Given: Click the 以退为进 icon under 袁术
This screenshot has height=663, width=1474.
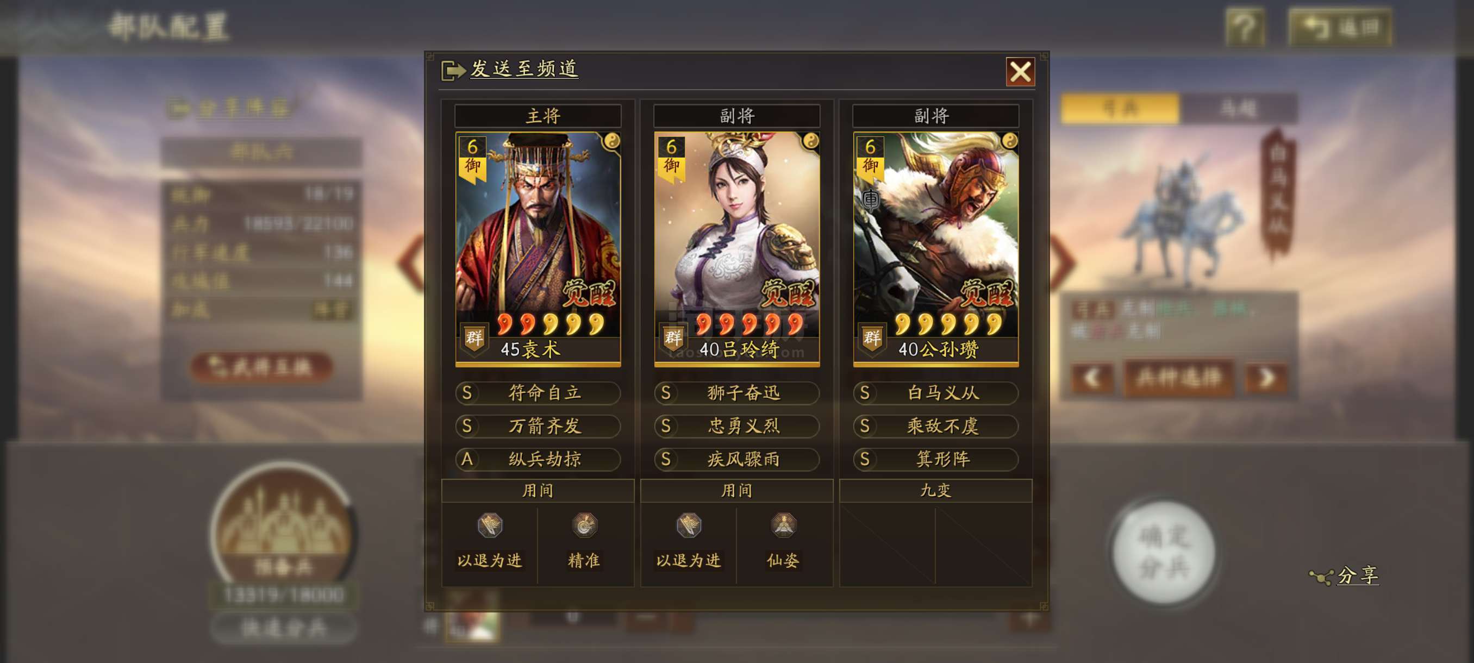Looking at the screenshot, I should (490, 526).
